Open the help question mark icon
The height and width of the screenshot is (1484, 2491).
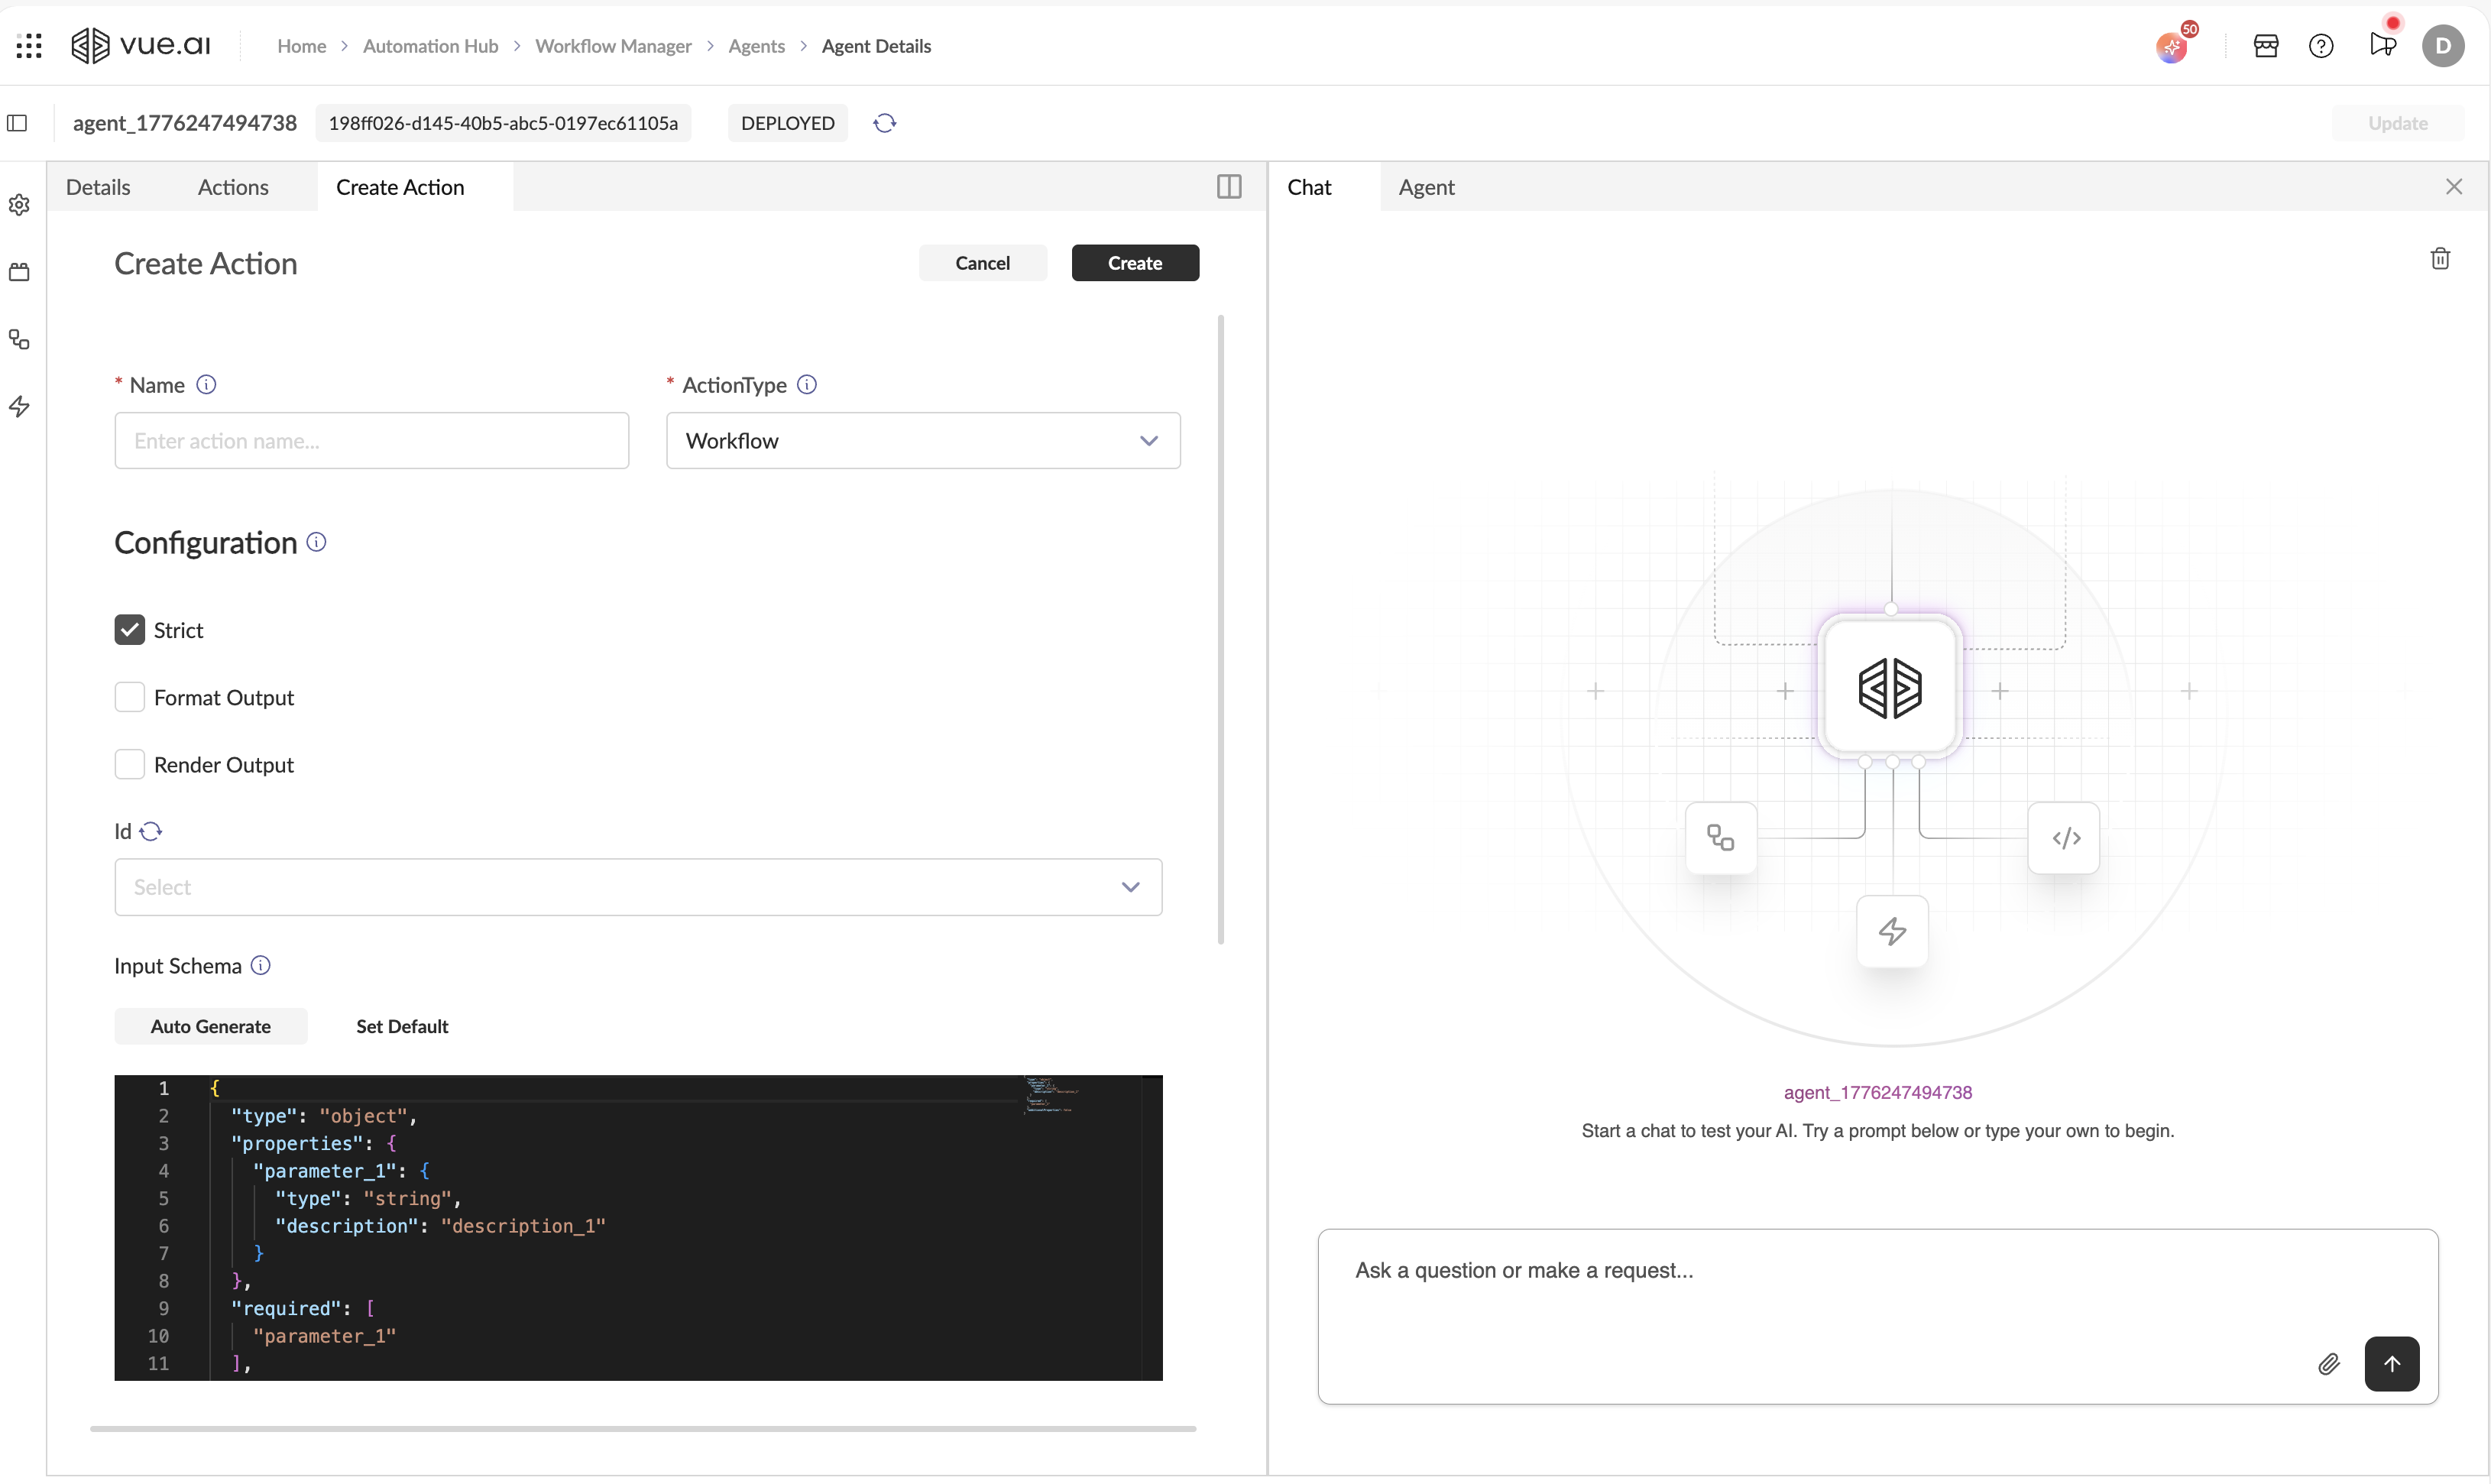tap(2320, 45)
